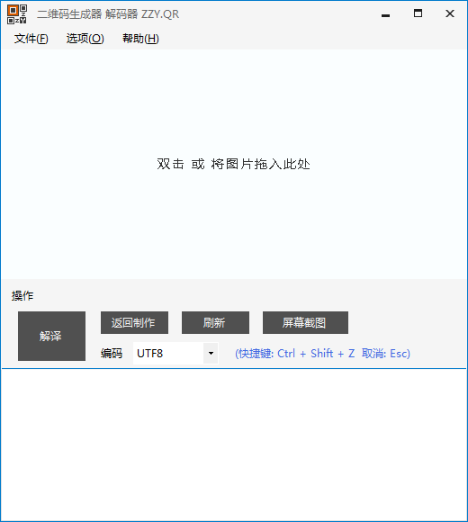Close the 二维码生成器 解码器 window
This screenshot has height=522, width=468.
(x=450, y=13)
